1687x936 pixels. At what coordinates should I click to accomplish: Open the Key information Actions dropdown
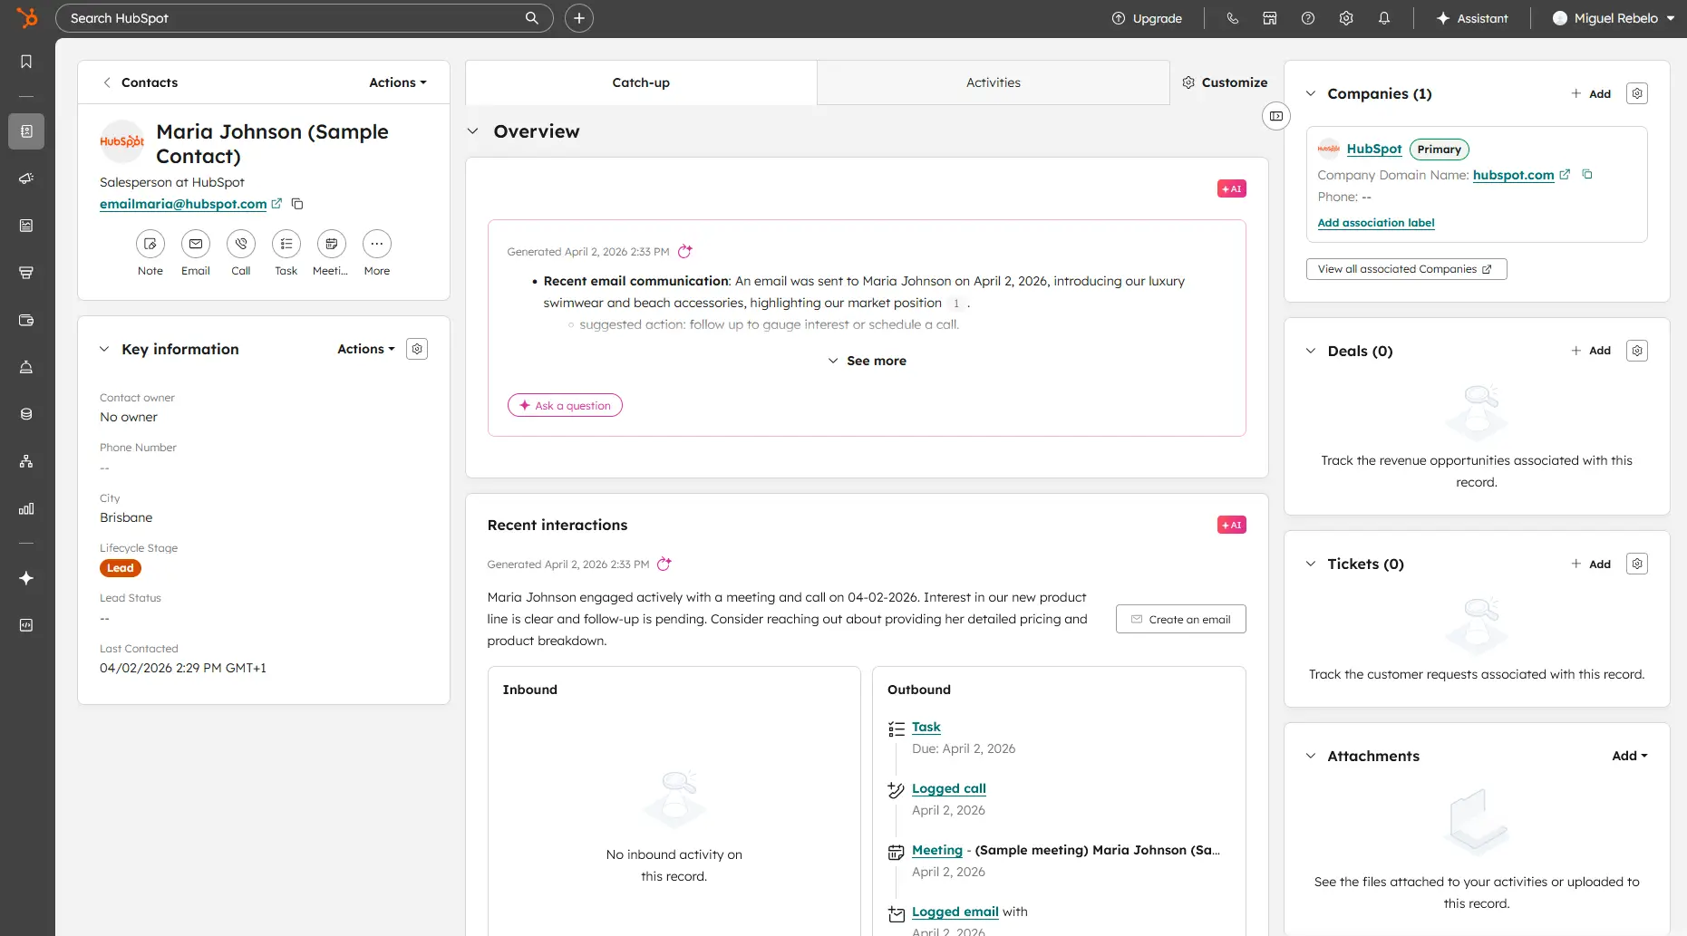(366, 349)
